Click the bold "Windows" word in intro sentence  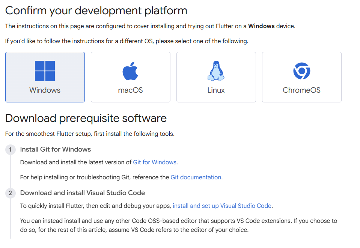[x=261, y=26]
